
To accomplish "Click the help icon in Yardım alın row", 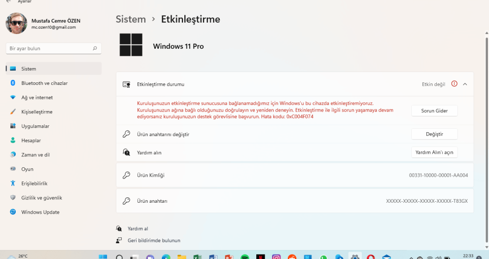I will (x=126, y=152).
